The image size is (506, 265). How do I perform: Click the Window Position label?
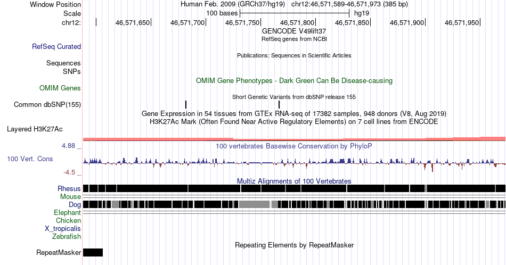pos(55,4)
